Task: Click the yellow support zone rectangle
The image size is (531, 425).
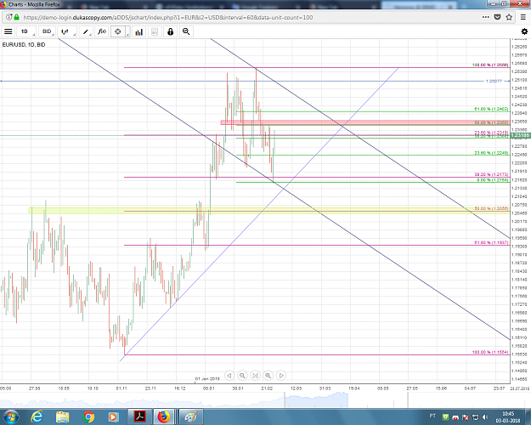Action: click(269, 211)
